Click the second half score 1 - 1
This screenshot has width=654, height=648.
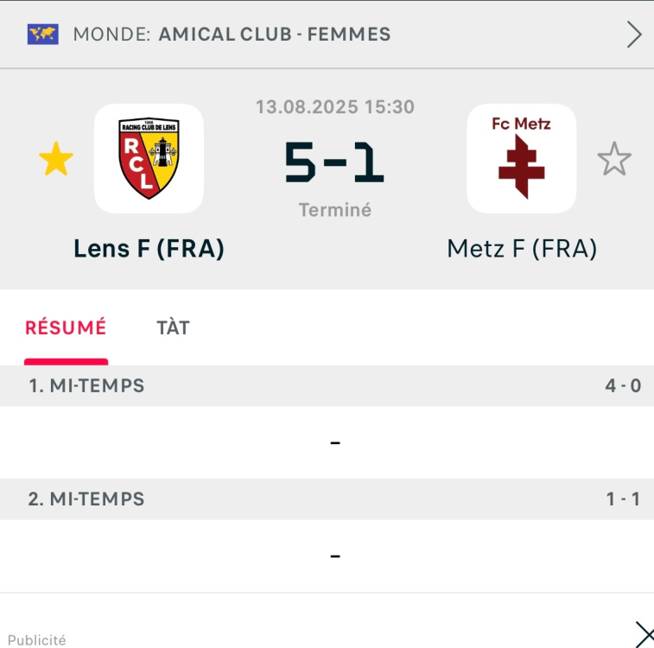coord(623,499)
